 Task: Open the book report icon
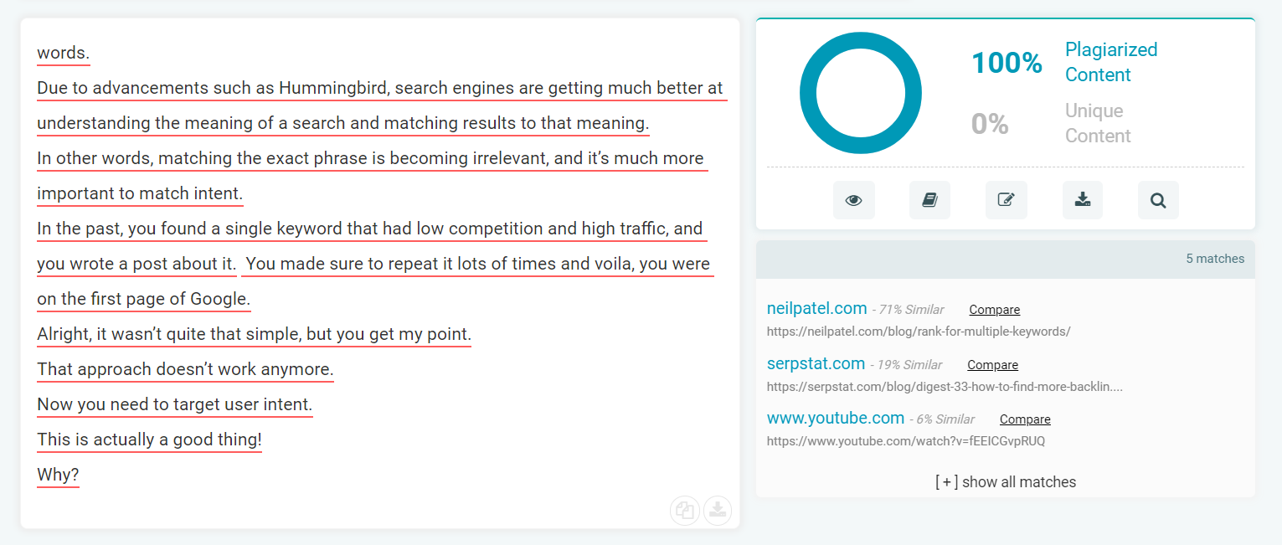(x=930, y=200)
